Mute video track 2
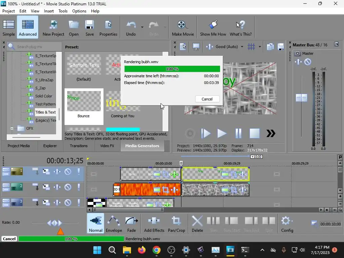This screenshot has height=258, width=344. point(68,187)
